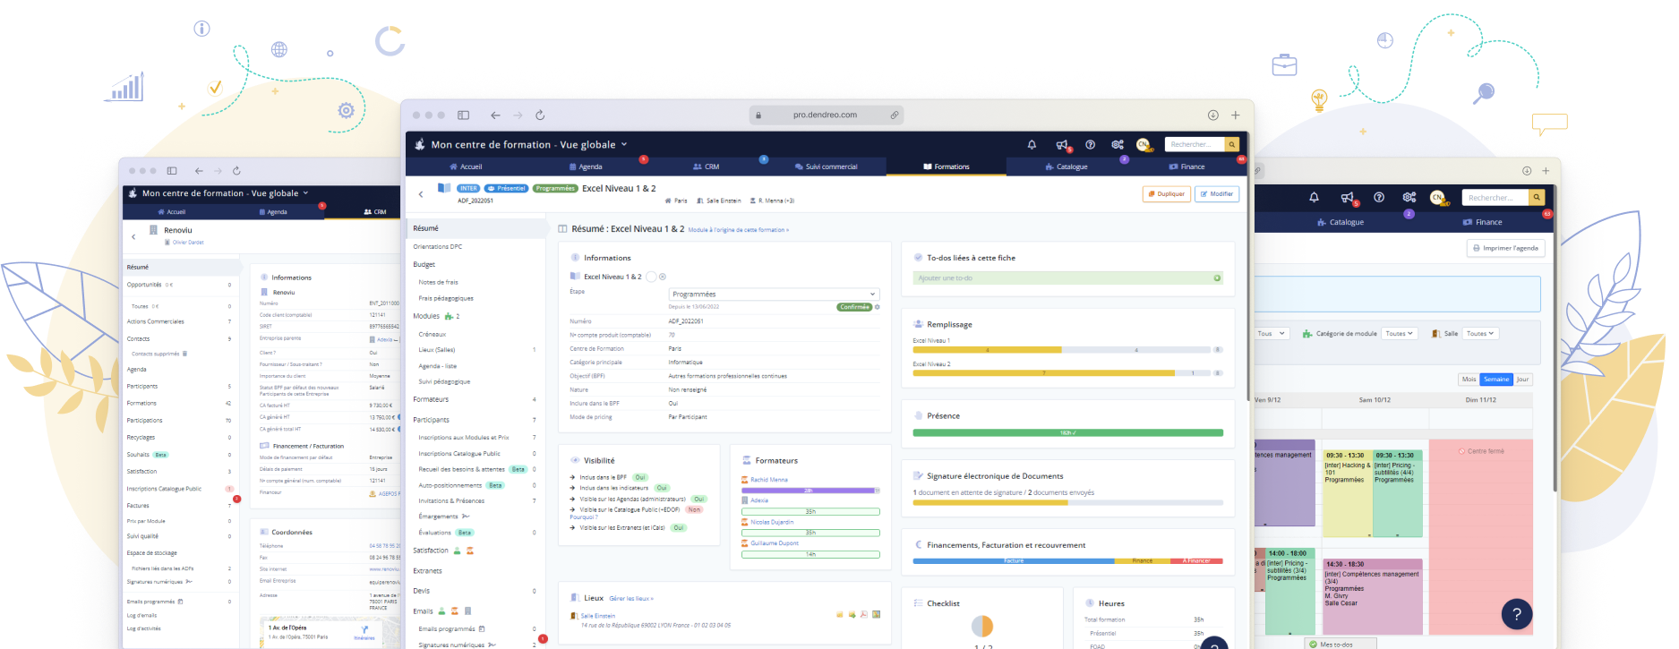The height and width of the screenshot is (649, 1679).
Task: Reload page in center browser toolbar
Action: (540, 115)
